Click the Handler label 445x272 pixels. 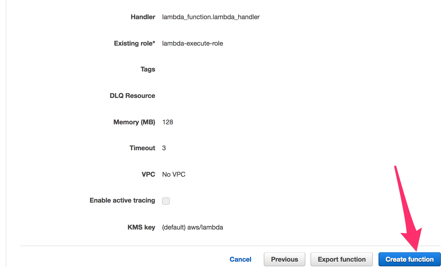point(143,17)
